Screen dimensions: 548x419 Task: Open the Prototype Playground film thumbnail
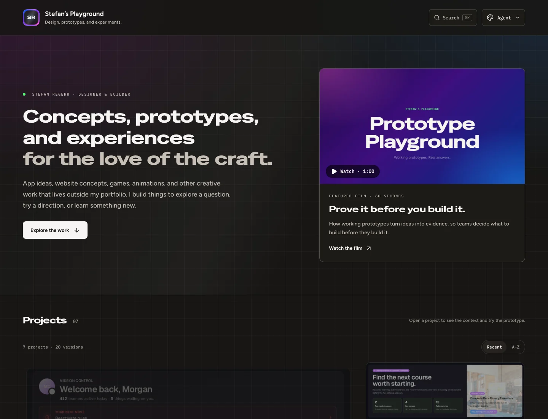coord(422,126)
